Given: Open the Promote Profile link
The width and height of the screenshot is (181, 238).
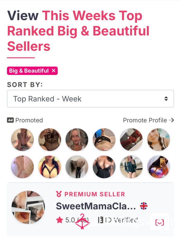Looking at the screenshot, I should point(148,120).
